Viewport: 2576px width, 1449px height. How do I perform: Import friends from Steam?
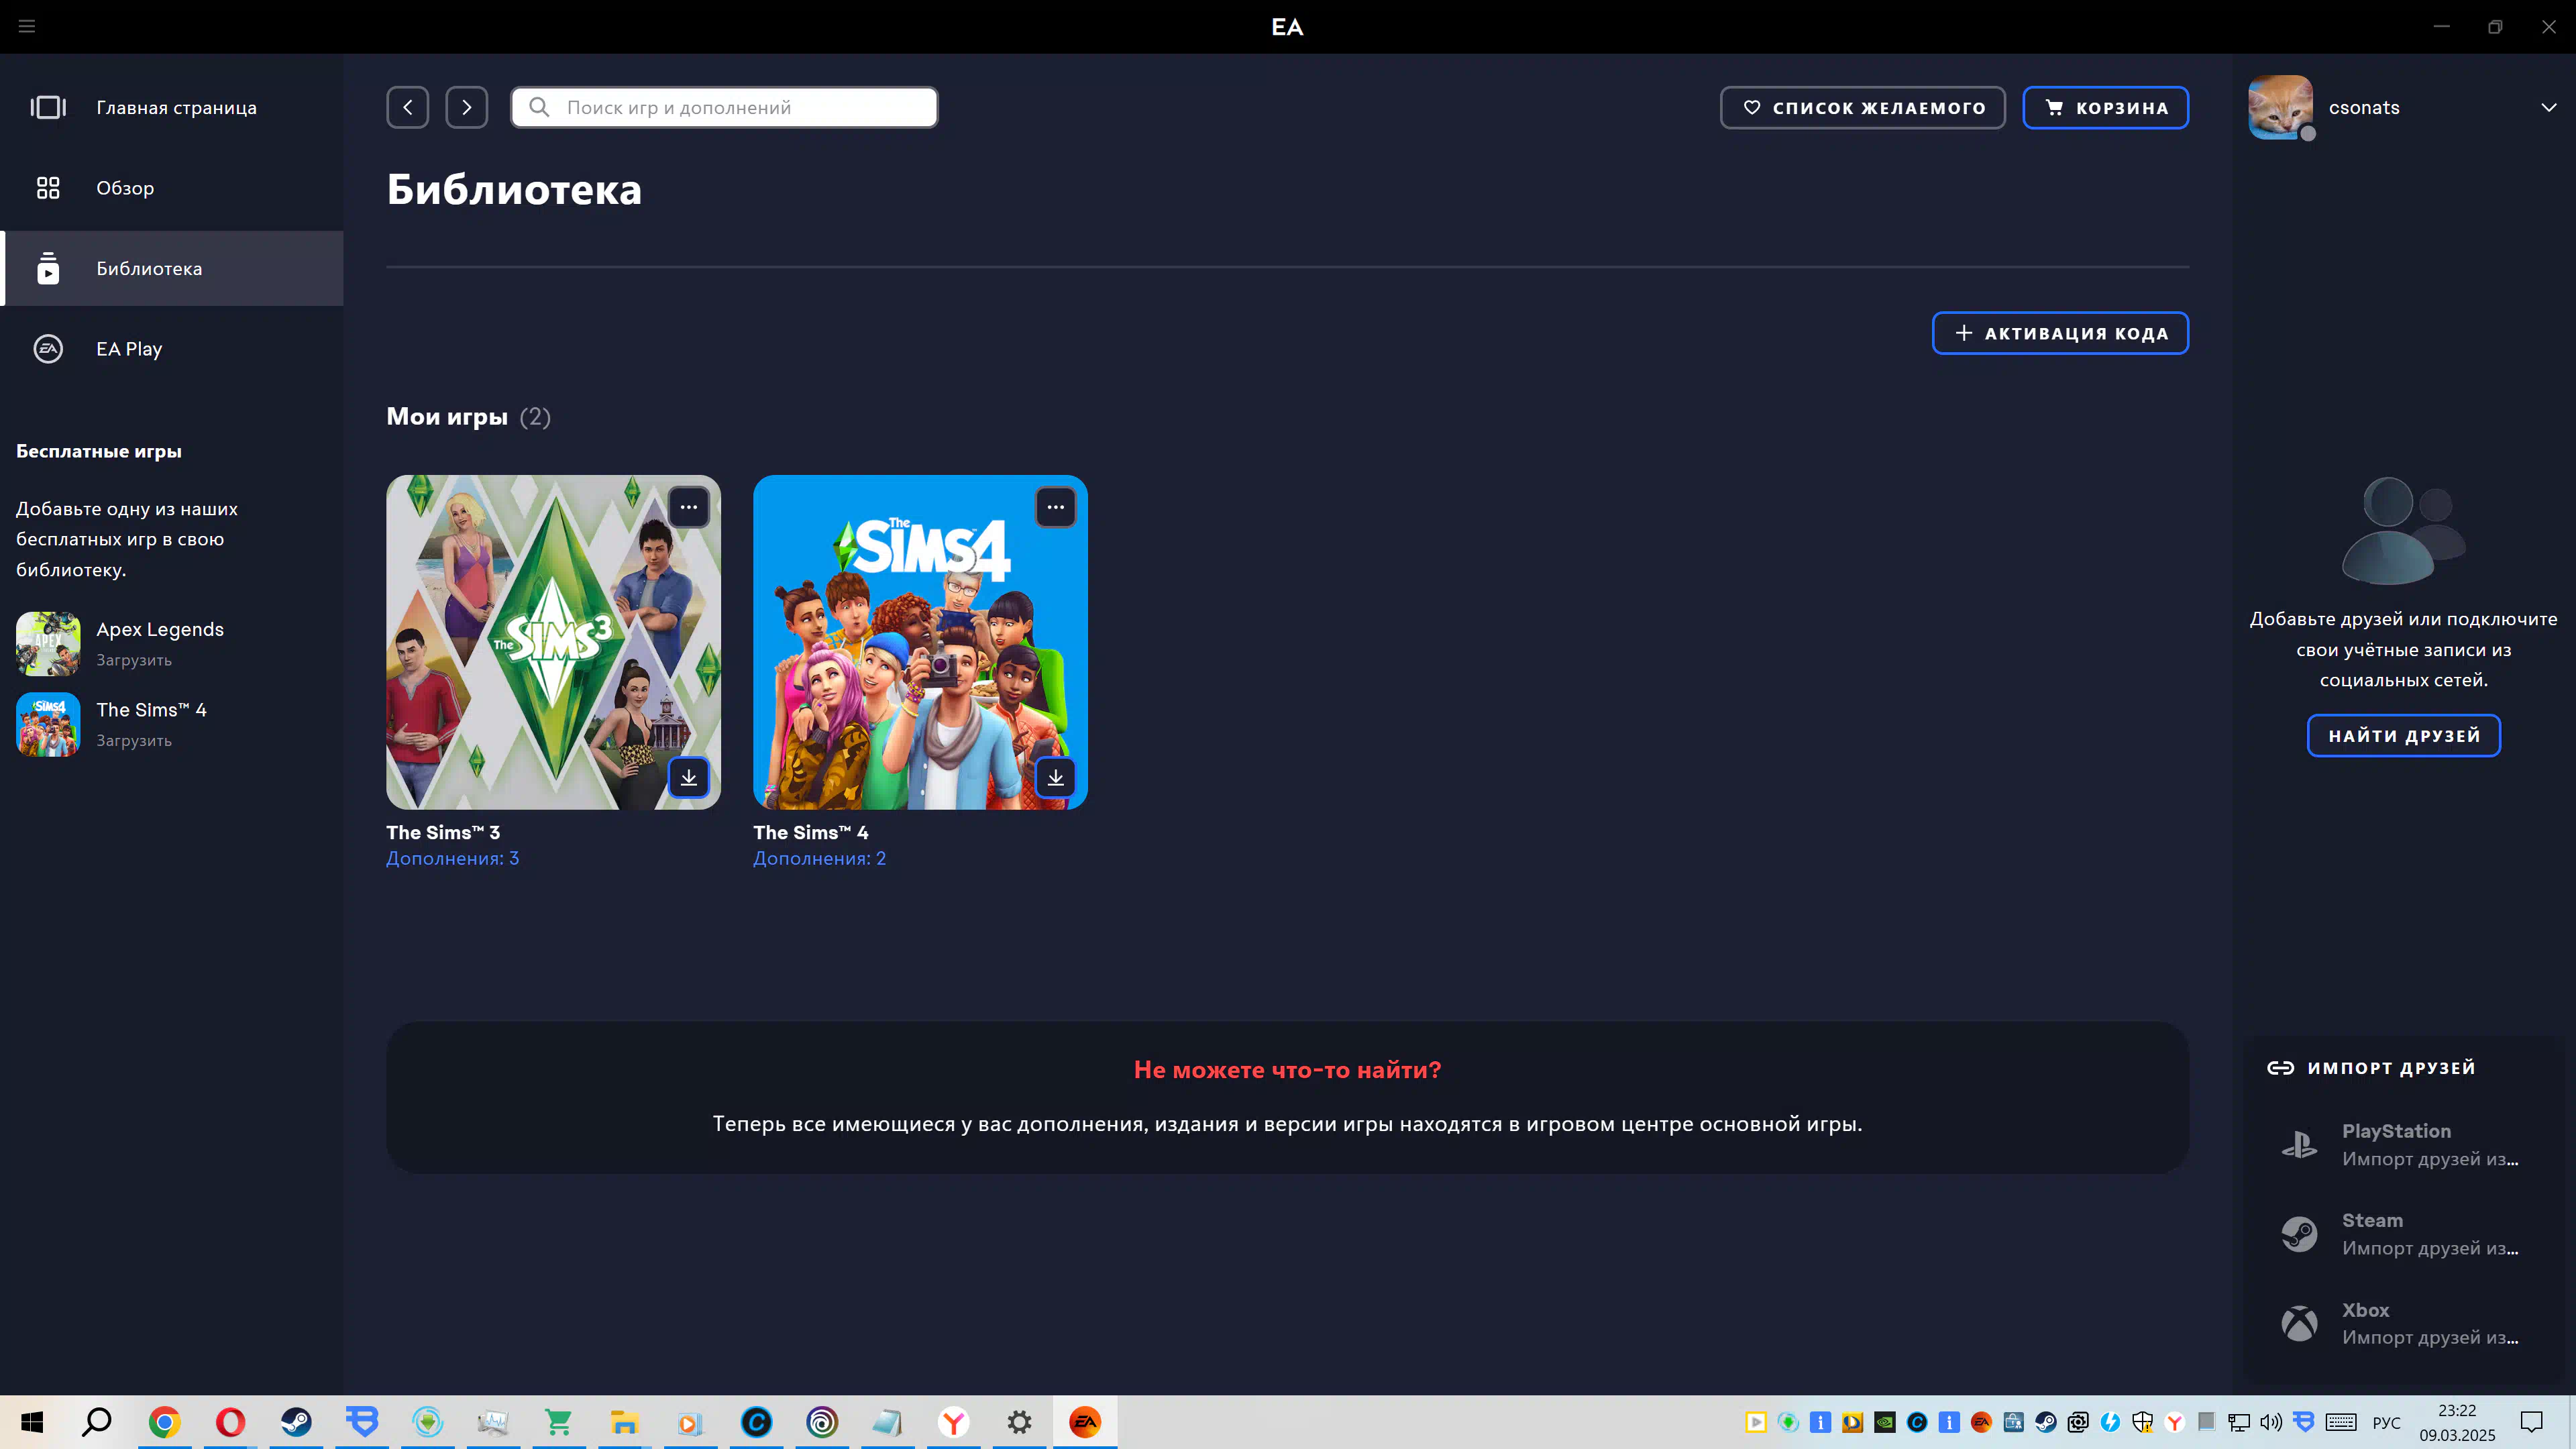tap(2404, 1234)
